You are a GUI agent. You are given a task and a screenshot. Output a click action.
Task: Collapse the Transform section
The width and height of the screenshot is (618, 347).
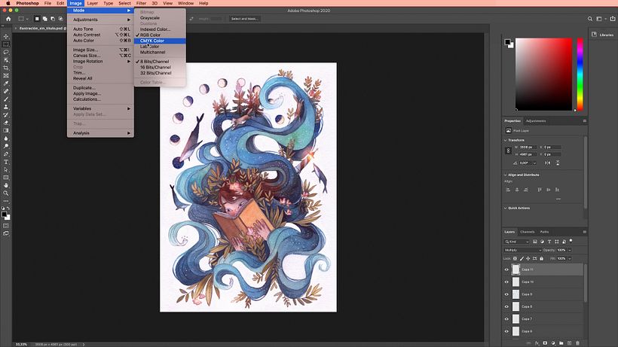pyautogui.click(x=506, y=140)
